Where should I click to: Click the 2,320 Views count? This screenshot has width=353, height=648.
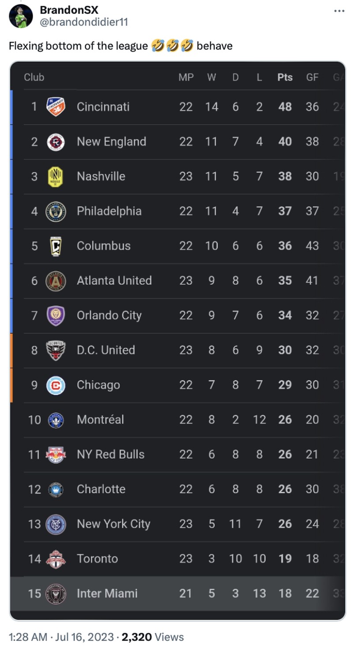point(153,637)
